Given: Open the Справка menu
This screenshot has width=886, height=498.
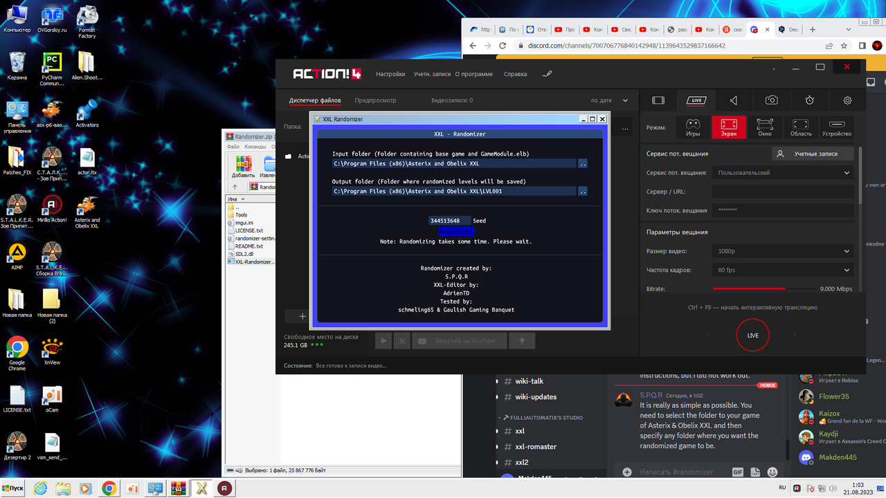Looking at the screenshot, I should [515, 74].
